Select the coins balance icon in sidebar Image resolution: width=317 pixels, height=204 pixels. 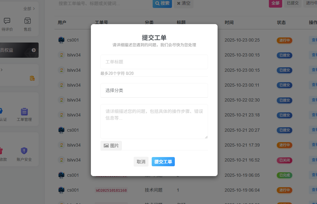(32, 77)
